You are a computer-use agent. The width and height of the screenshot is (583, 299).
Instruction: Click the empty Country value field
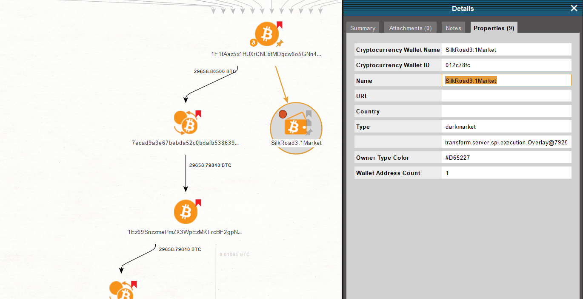click(506, 111)
